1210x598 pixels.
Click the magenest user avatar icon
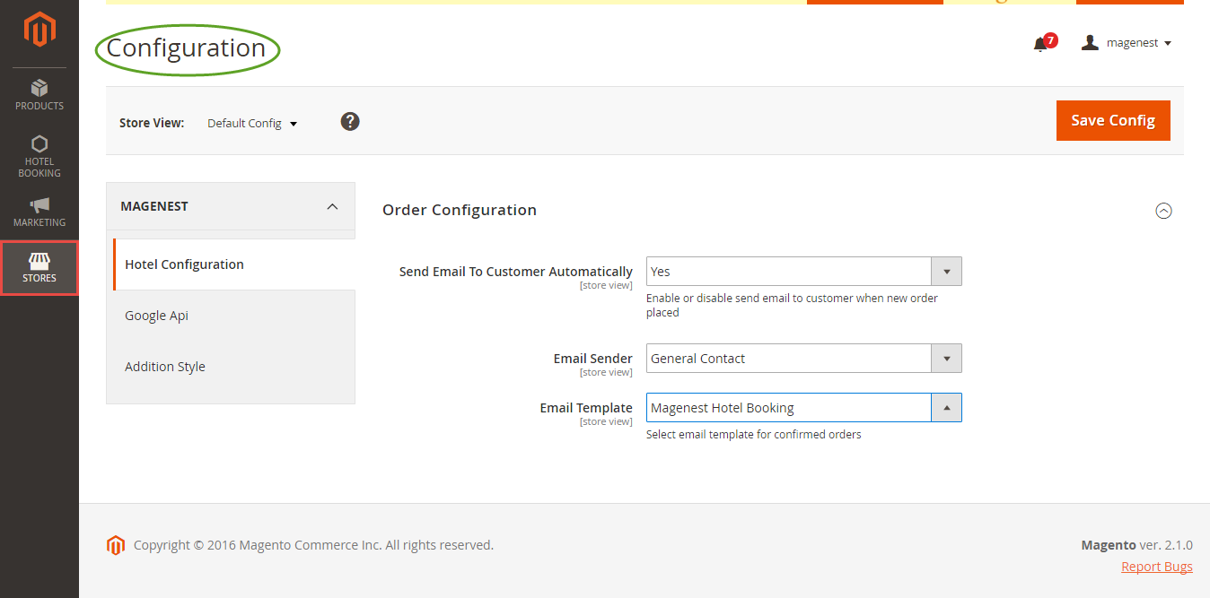point(1090,42)
